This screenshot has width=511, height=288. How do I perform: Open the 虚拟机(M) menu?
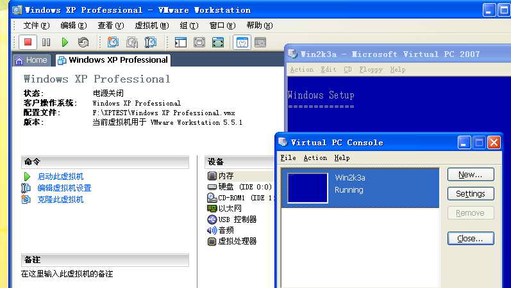[x=151, y=26]
